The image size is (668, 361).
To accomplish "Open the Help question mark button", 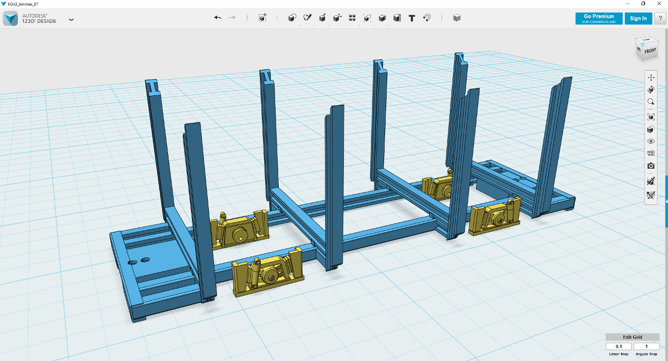I will pos(660,18).
